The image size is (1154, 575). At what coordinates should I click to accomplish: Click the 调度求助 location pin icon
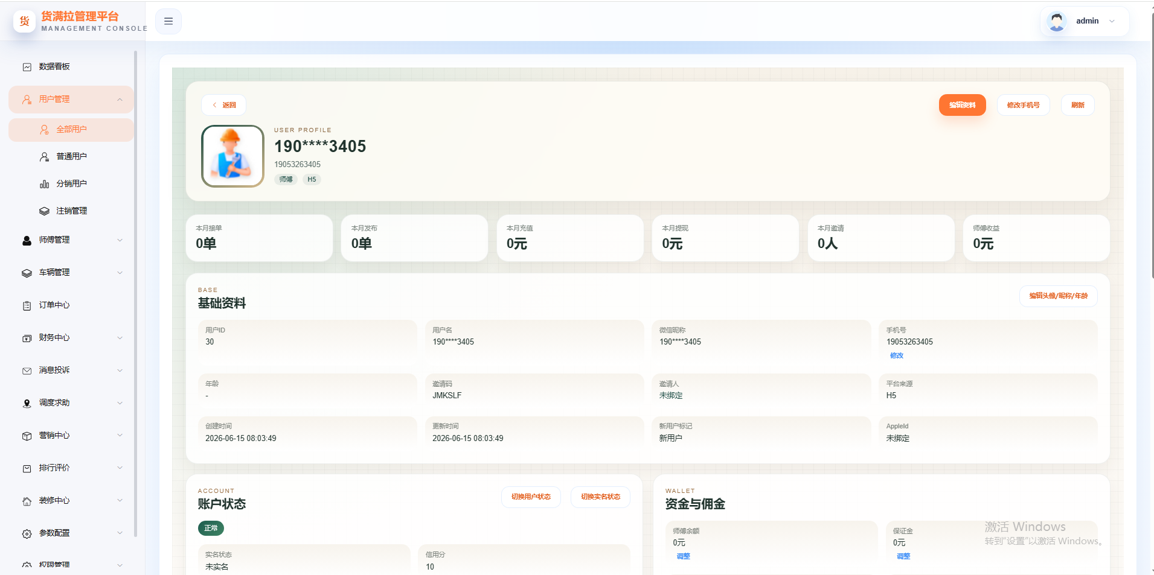pyautogui.click(x=27, y=404)
